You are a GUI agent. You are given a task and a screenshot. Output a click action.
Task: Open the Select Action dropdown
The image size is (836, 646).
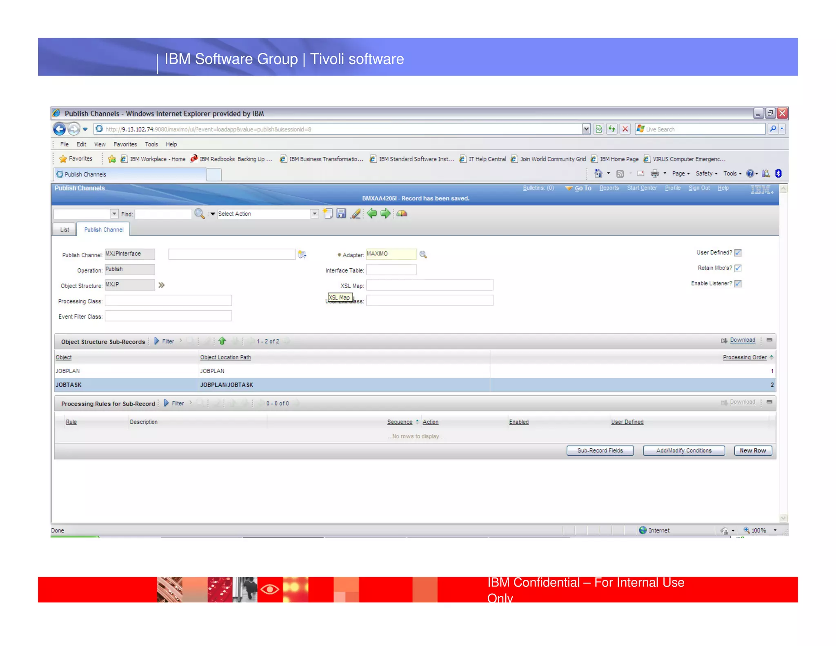[315, 214]
